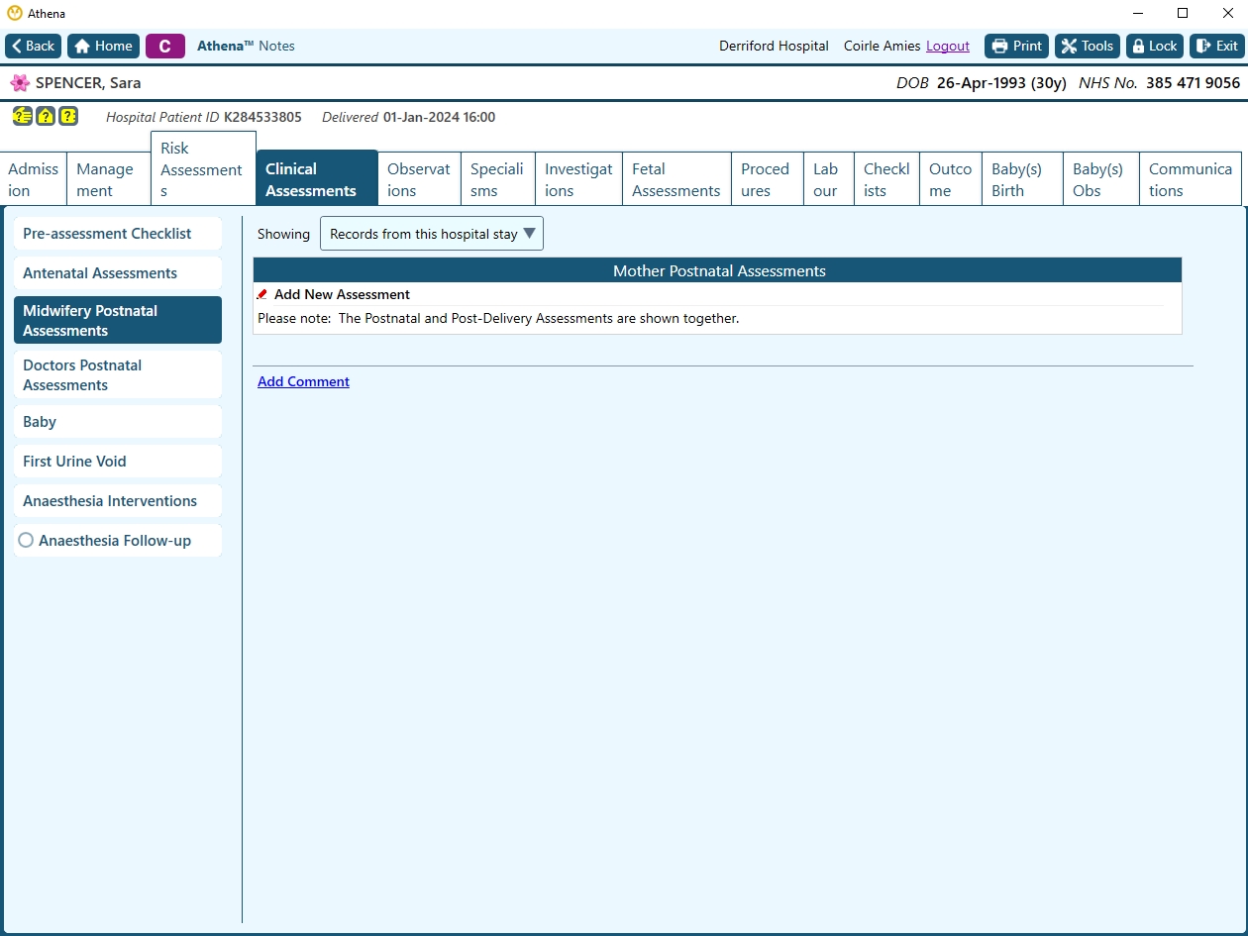Click the user name Coirle Amies
This screenshot has height=936, width=1248.
[x=882, y=46]
